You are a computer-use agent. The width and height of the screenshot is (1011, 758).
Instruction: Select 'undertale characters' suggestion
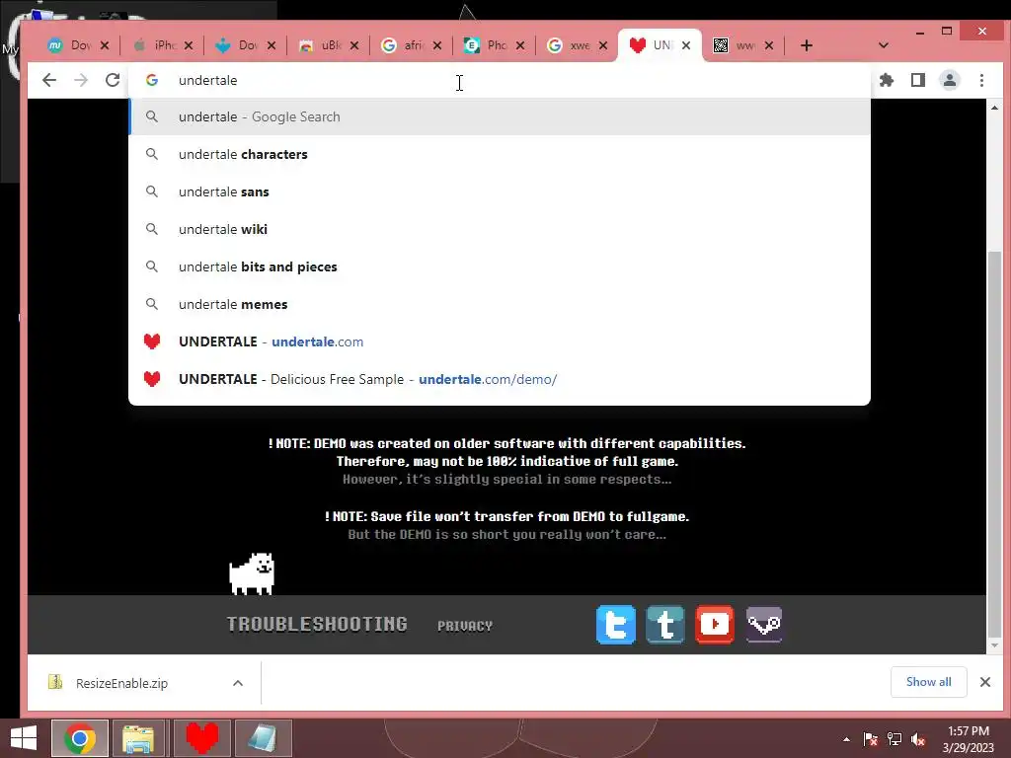point(500,154)
